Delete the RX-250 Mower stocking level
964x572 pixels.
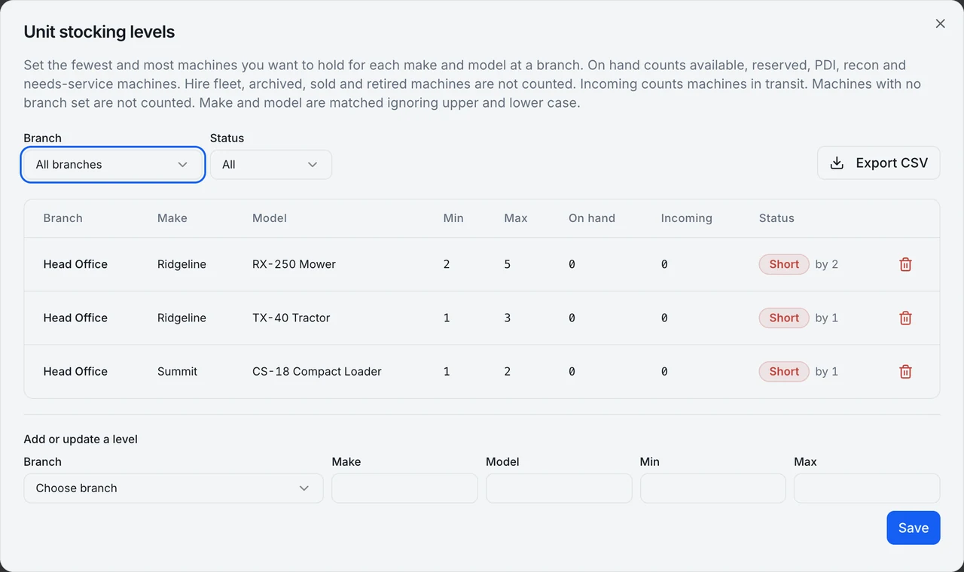point(905,264)
